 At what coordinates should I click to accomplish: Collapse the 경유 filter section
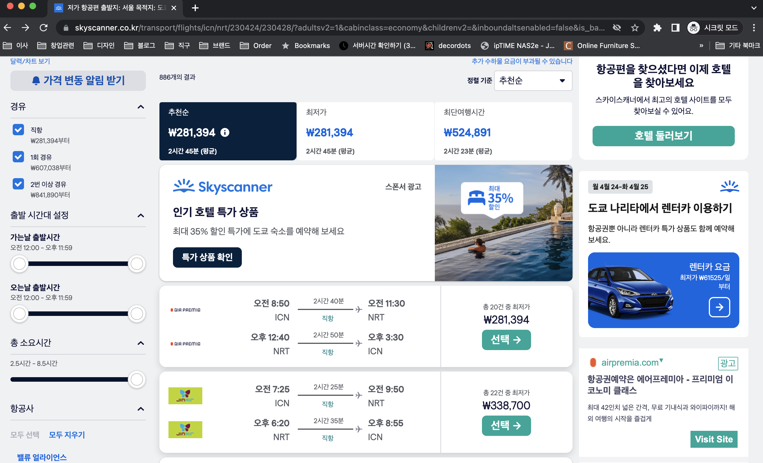141,107
